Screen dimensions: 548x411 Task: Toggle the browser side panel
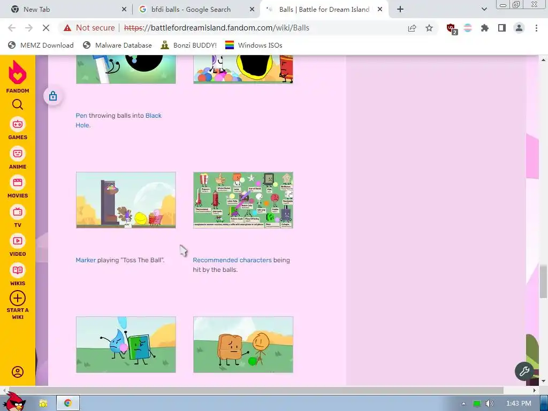click(502, 28)
